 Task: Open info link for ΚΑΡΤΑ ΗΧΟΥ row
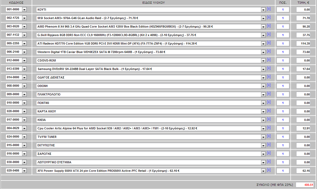[x=269, y=111]
